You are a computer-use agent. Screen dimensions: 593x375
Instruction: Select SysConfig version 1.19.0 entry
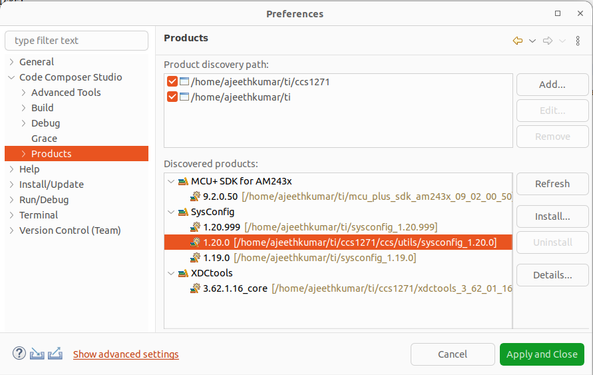pos(216,258)
